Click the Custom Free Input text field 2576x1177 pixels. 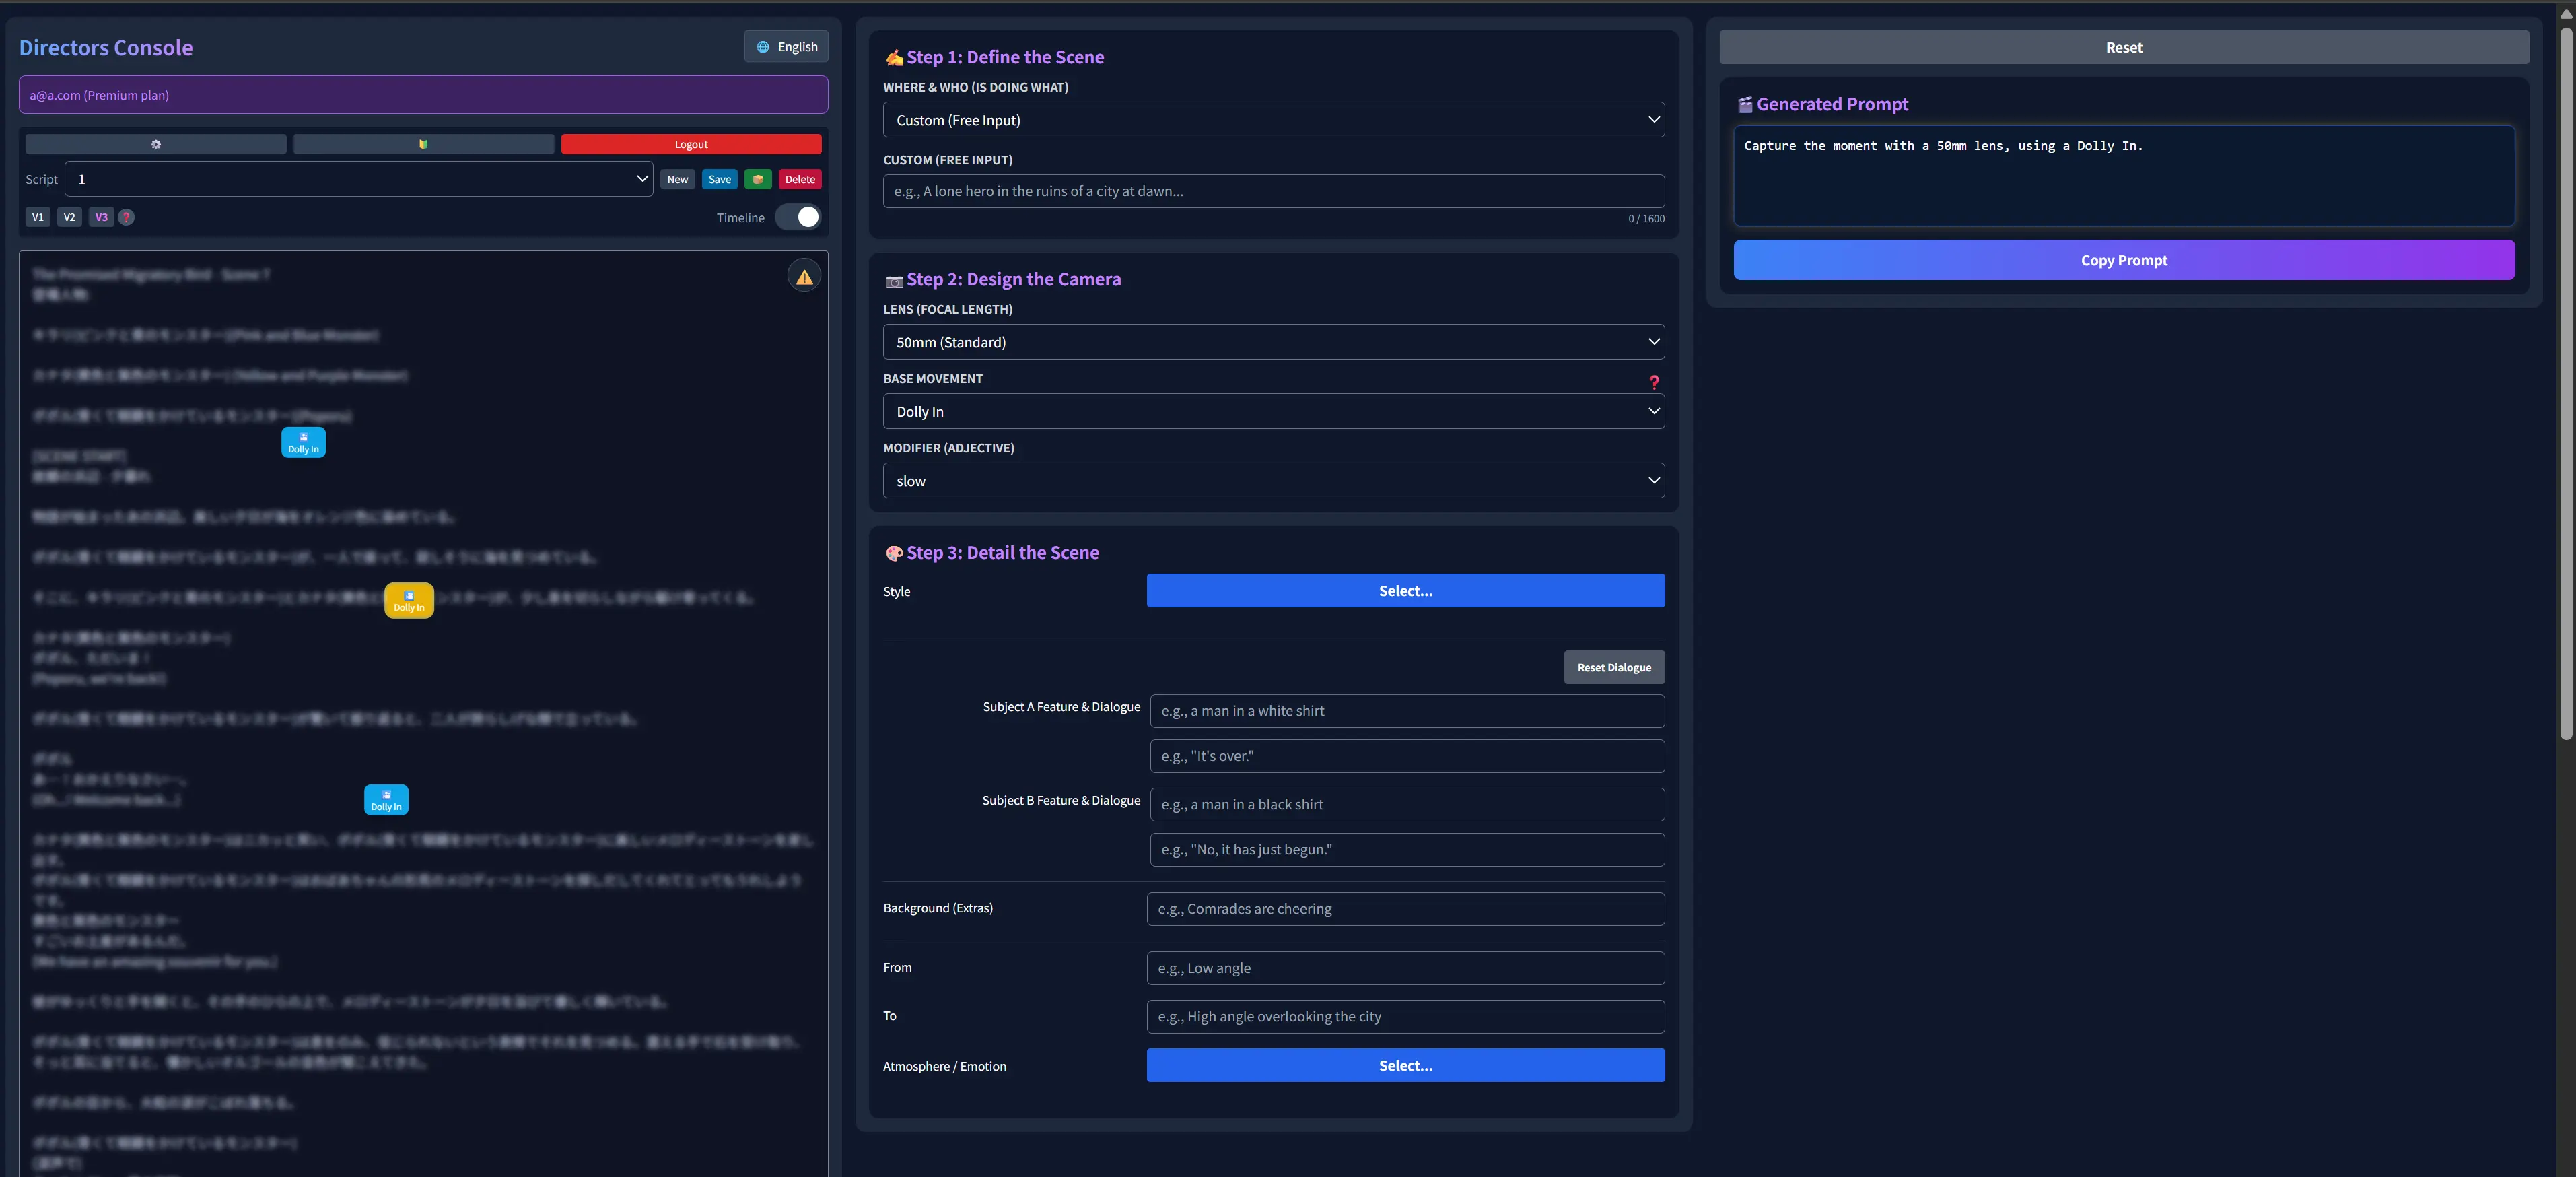coord(1273,191)
